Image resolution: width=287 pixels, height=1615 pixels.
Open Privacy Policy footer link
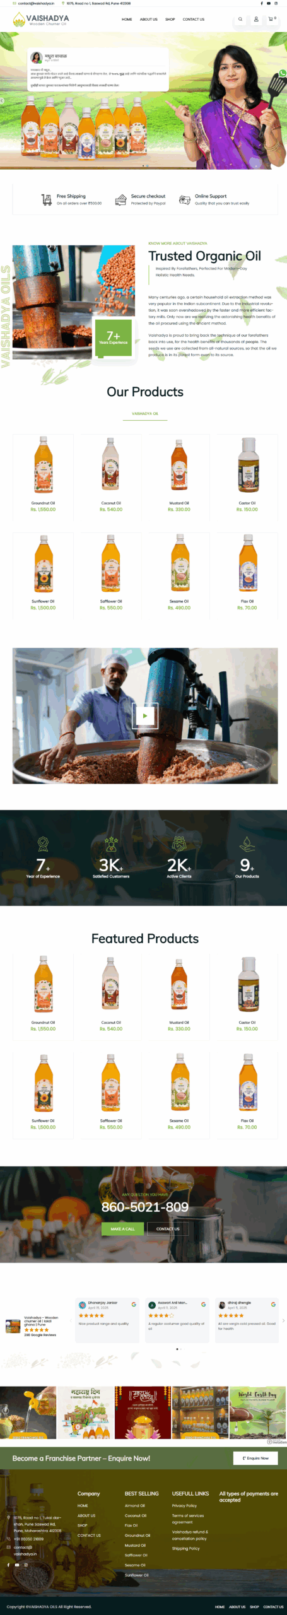184,1505
